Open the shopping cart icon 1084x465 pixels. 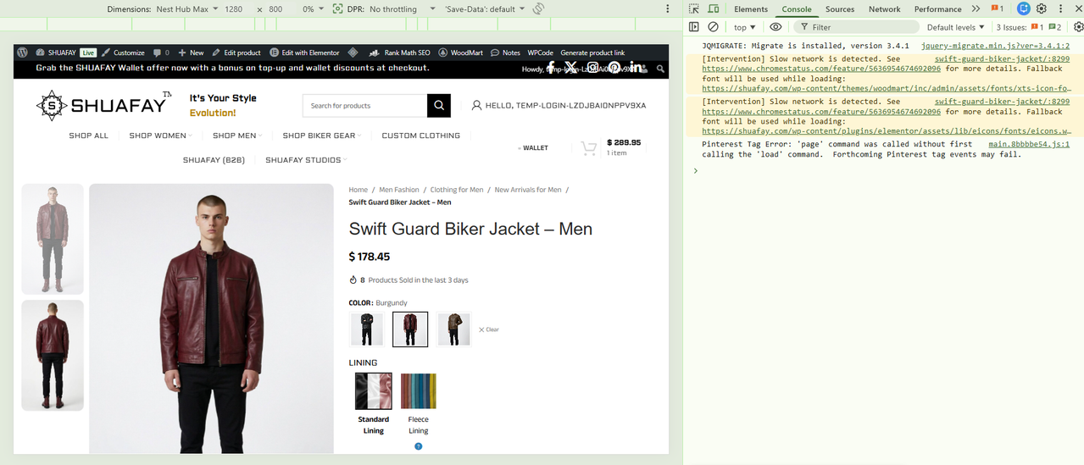(589, 148)
